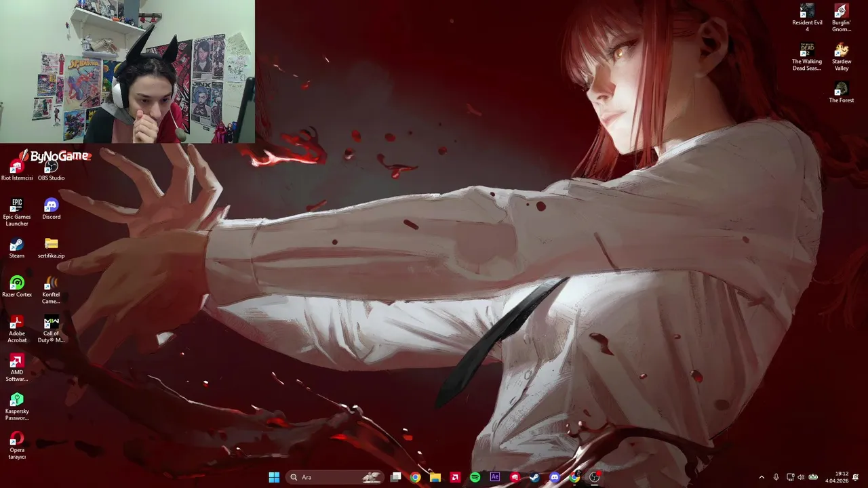Open the notification bell in the taskbar
The height and width of the screenshot is (488, 868).
pyautogui.click(x=856, y=477)
